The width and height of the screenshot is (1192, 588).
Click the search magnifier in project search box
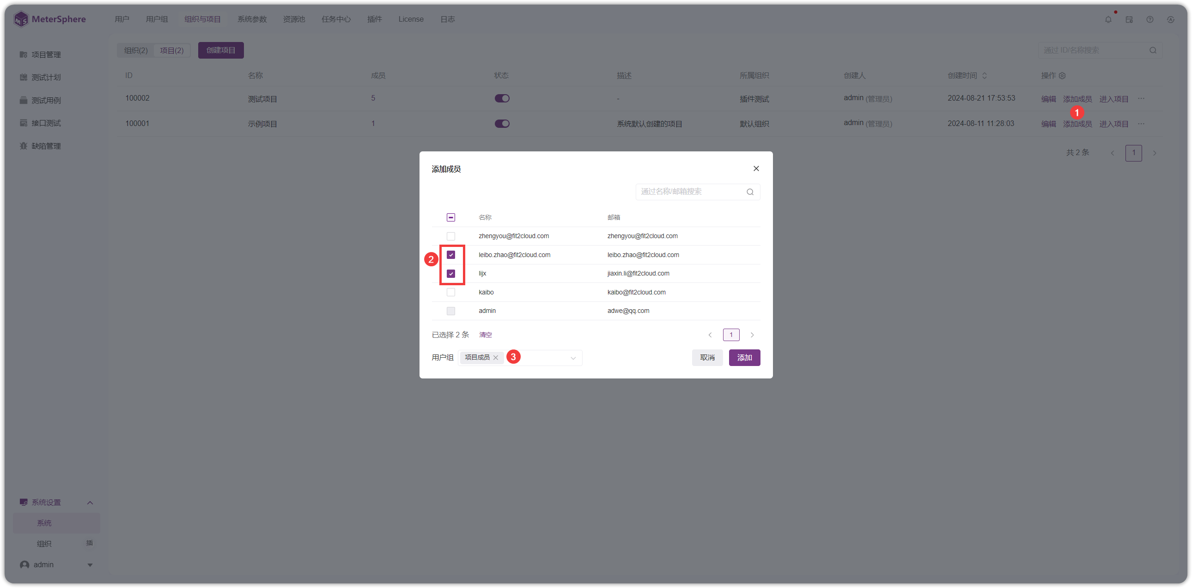click(x=1153, y=50)
